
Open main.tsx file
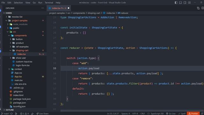click(25, 80)
